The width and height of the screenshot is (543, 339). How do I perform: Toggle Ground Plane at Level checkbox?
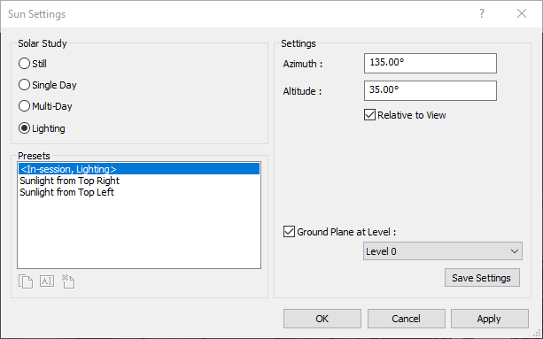coord(289,231)
